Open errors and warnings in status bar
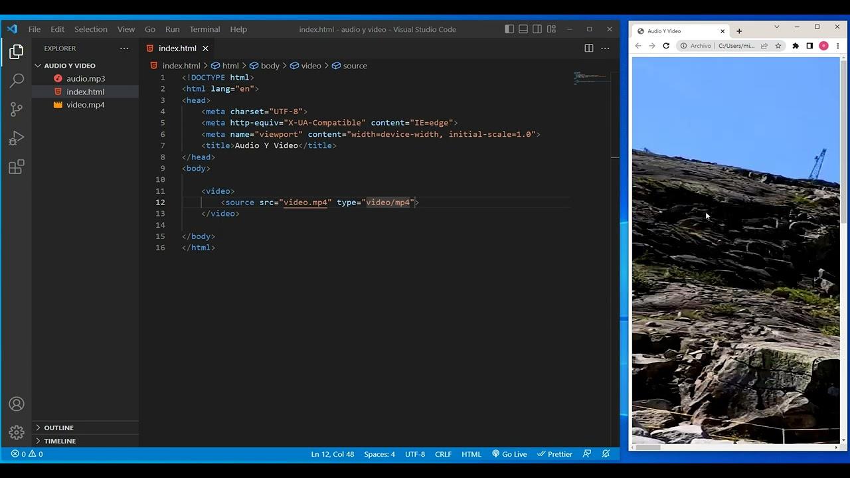850x478 pixels. coord(27,454)
